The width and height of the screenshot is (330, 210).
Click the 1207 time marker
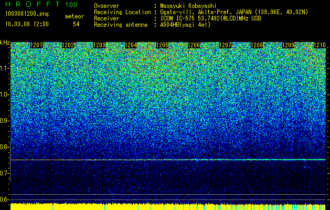tap(225, 45)
